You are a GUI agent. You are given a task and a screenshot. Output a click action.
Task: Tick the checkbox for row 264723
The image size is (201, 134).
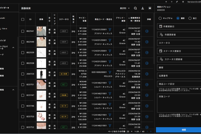(23, 74)
